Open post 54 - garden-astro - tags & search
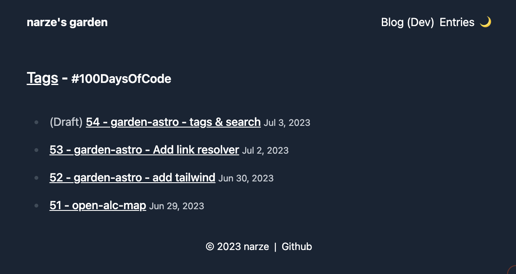 (x=173, y=122)
